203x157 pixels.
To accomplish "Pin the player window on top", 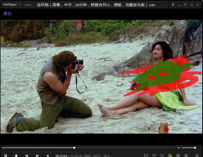I will [173, 5].
